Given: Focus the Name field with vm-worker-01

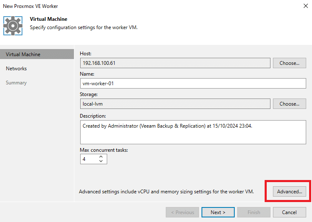Looking at the screenshot, I should [x=193, y=84].
